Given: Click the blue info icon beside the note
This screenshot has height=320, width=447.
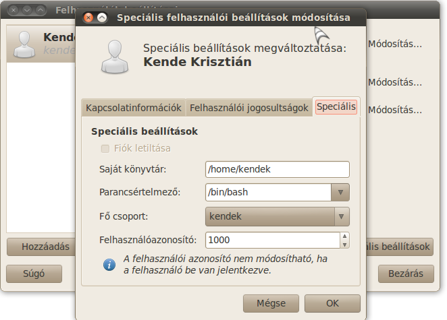Looking at the screenshot, I should pyautogui.click(x=109, y=265).
